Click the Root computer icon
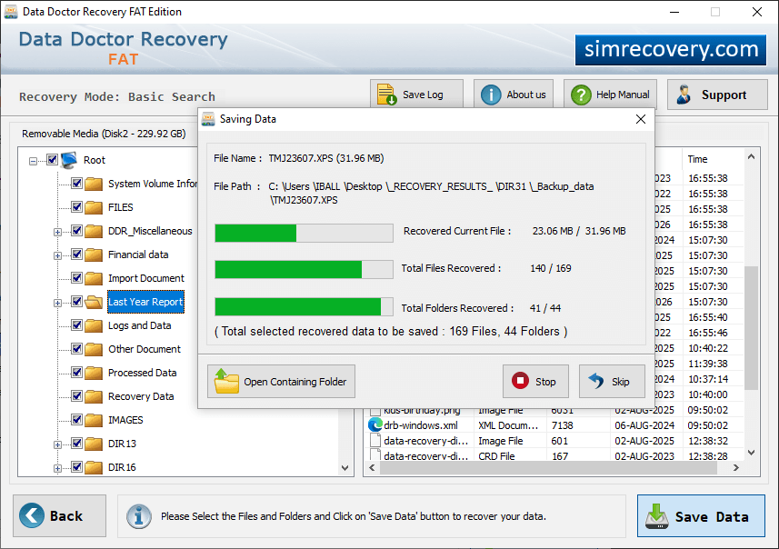The width and height of the screenshot is (779, 549). pos(69,160)
